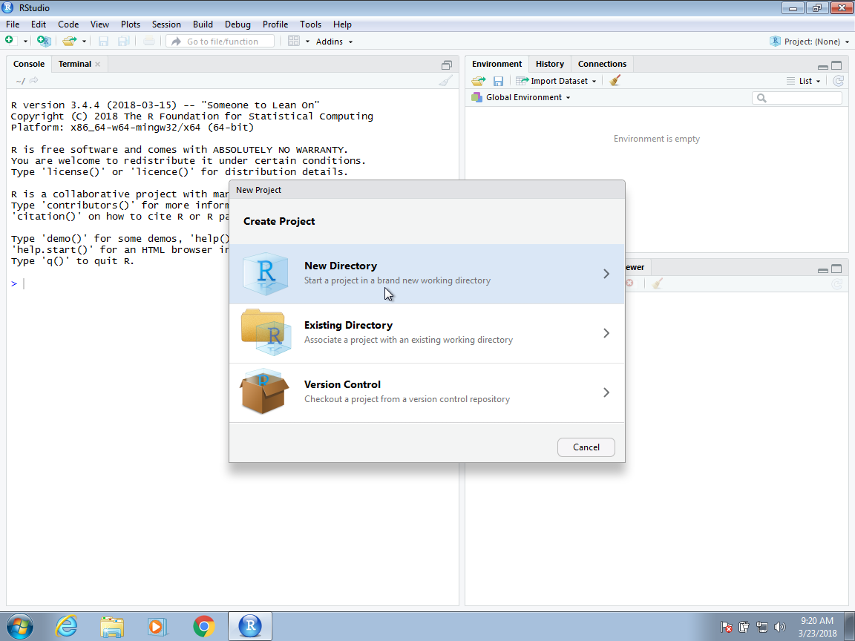Switch to the Connections tab

click(x=602, y=64)
